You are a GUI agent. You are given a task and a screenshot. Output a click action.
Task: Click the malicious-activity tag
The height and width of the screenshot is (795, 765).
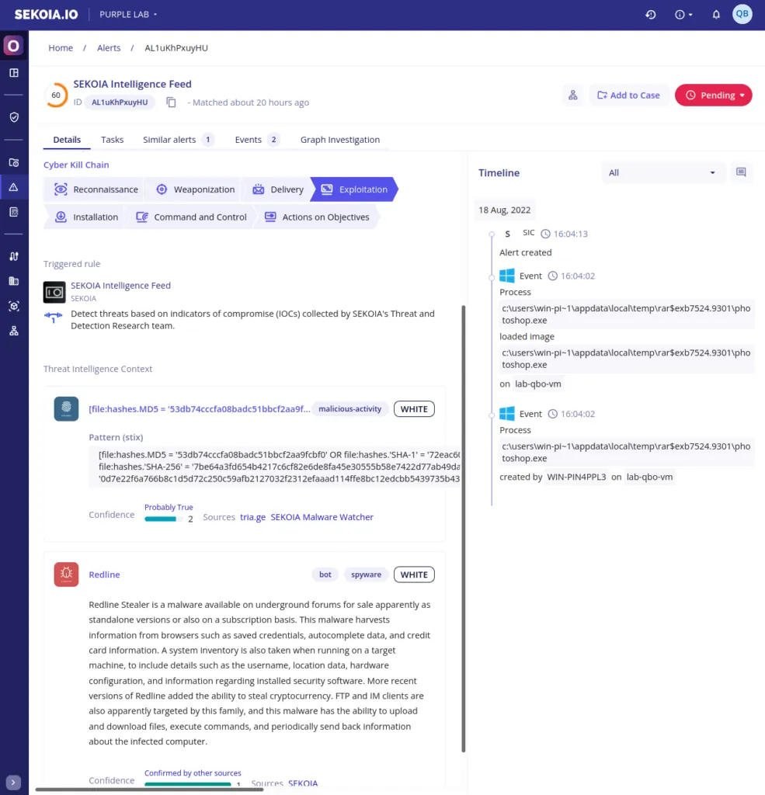(x=350, y=409)
